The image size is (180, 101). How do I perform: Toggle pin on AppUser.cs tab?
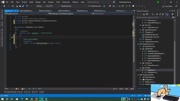pos(15,11)
